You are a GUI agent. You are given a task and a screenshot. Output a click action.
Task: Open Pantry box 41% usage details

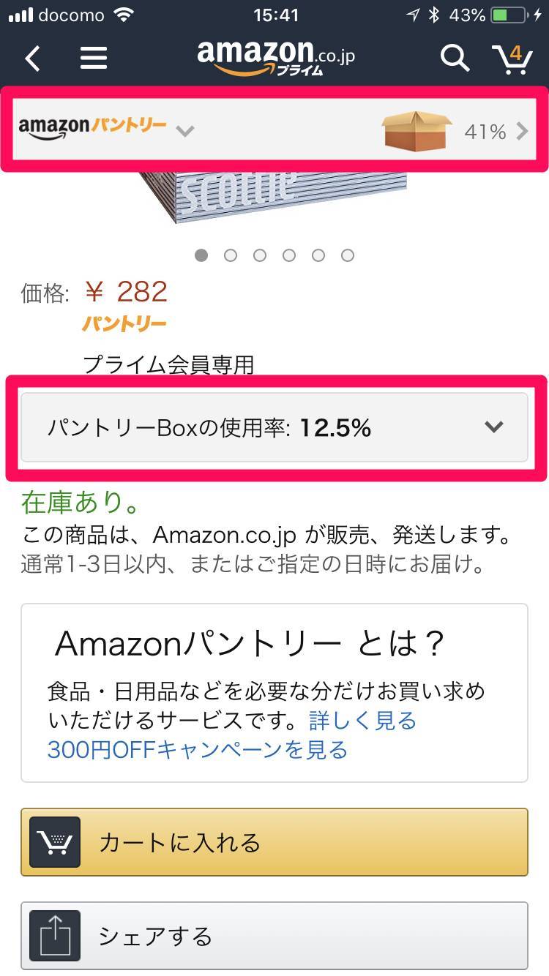[496, 132]
